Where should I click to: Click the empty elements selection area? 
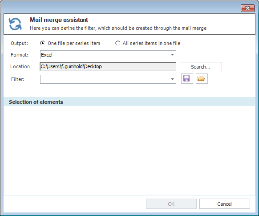click(x=129, y=151)
